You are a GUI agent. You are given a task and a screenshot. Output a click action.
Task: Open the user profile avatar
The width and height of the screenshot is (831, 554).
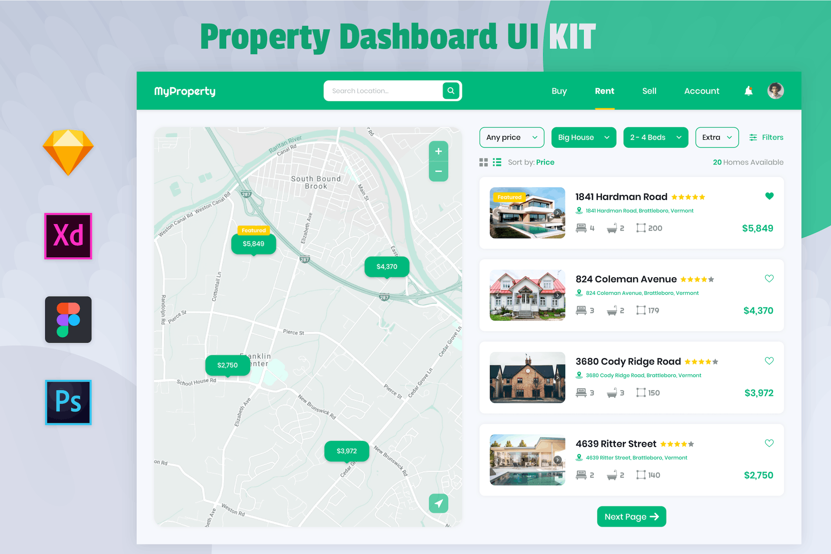click(776, 91)
